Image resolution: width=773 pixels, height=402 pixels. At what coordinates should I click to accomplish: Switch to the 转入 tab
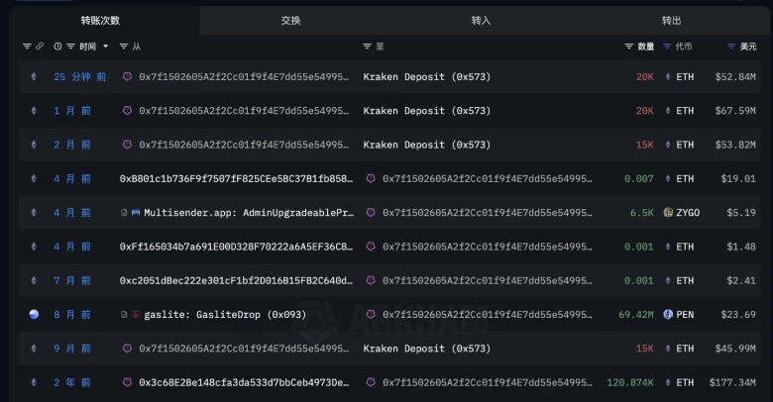tap(481, 20)
